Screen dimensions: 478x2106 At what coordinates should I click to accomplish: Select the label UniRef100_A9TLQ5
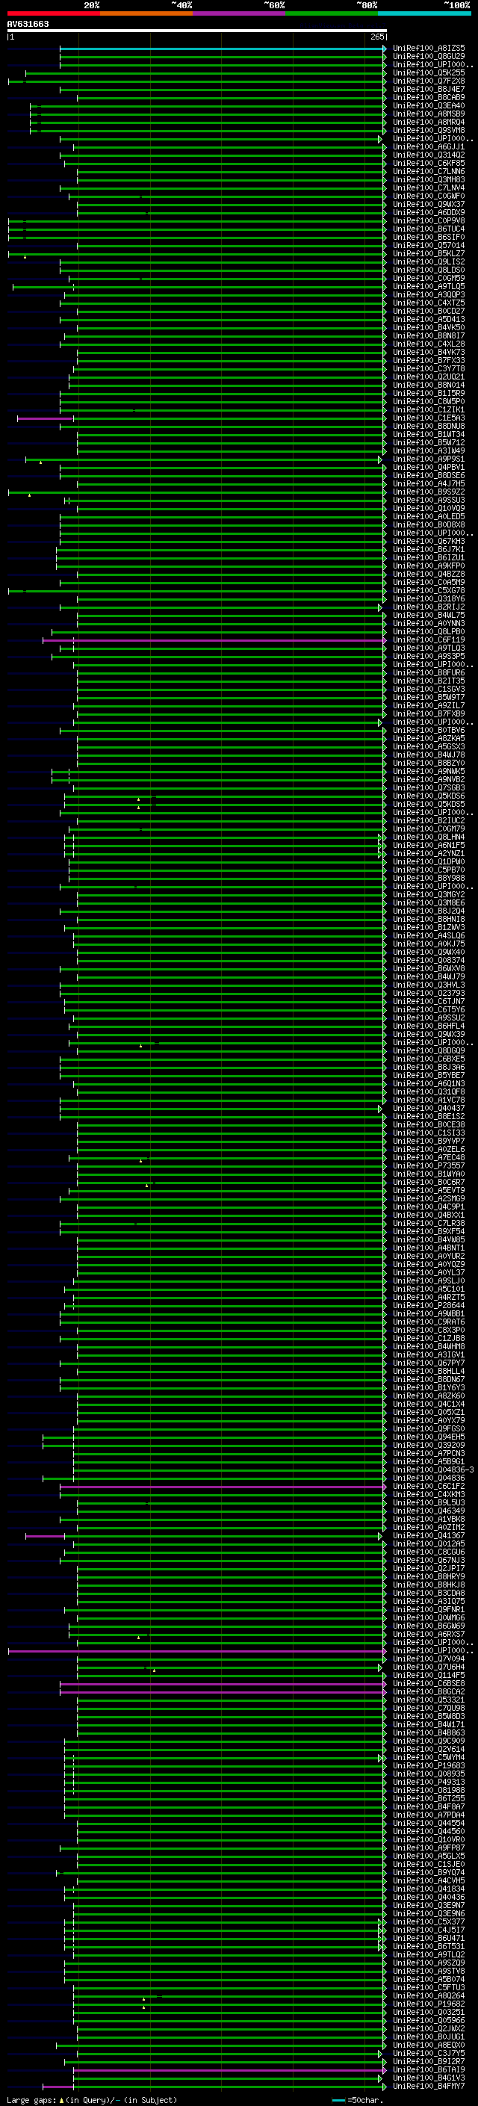click(x=429, y=287)
